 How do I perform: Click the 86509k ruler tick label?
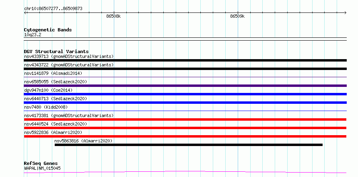[237, 16]
